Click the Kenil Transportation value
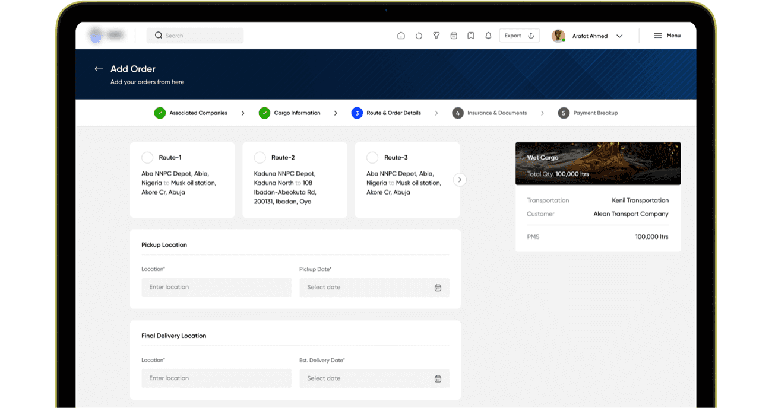The height and width of the screenshot is (408, 772). click(x=640, y=200)
